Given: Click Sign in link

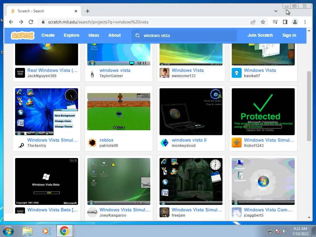Looking at the screenshot, I should pyautogui.click(x=289, y=35).
